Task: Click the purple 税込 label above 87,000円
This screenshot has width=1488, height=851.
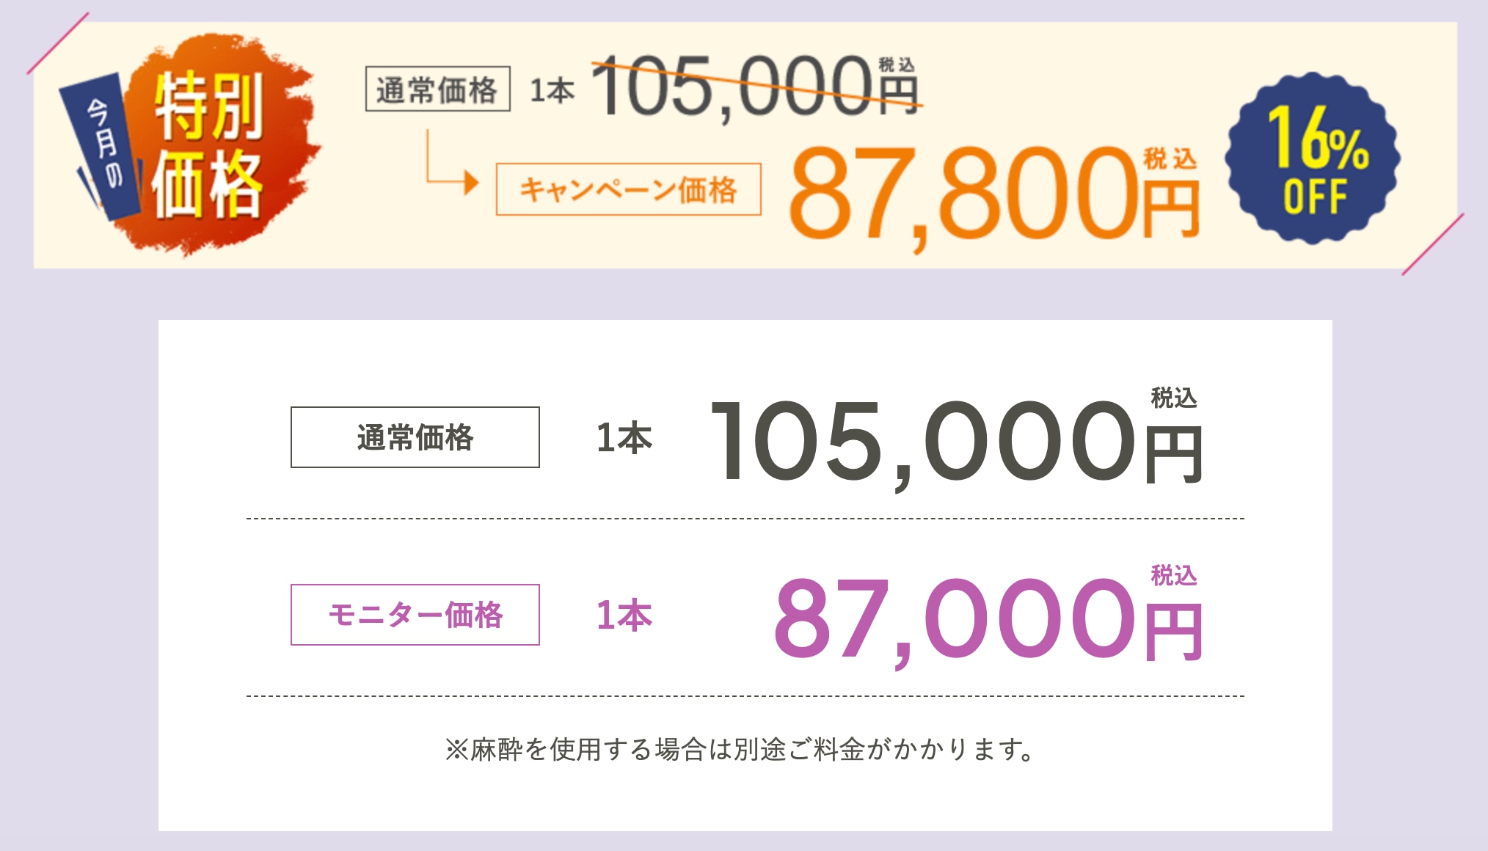Action: click(x=1173, y=575)
